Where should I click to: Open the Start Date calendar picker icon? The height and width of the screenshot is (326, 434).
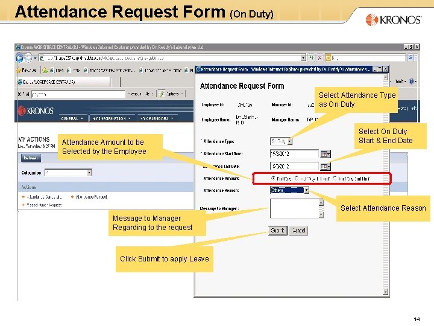(325, 154)
